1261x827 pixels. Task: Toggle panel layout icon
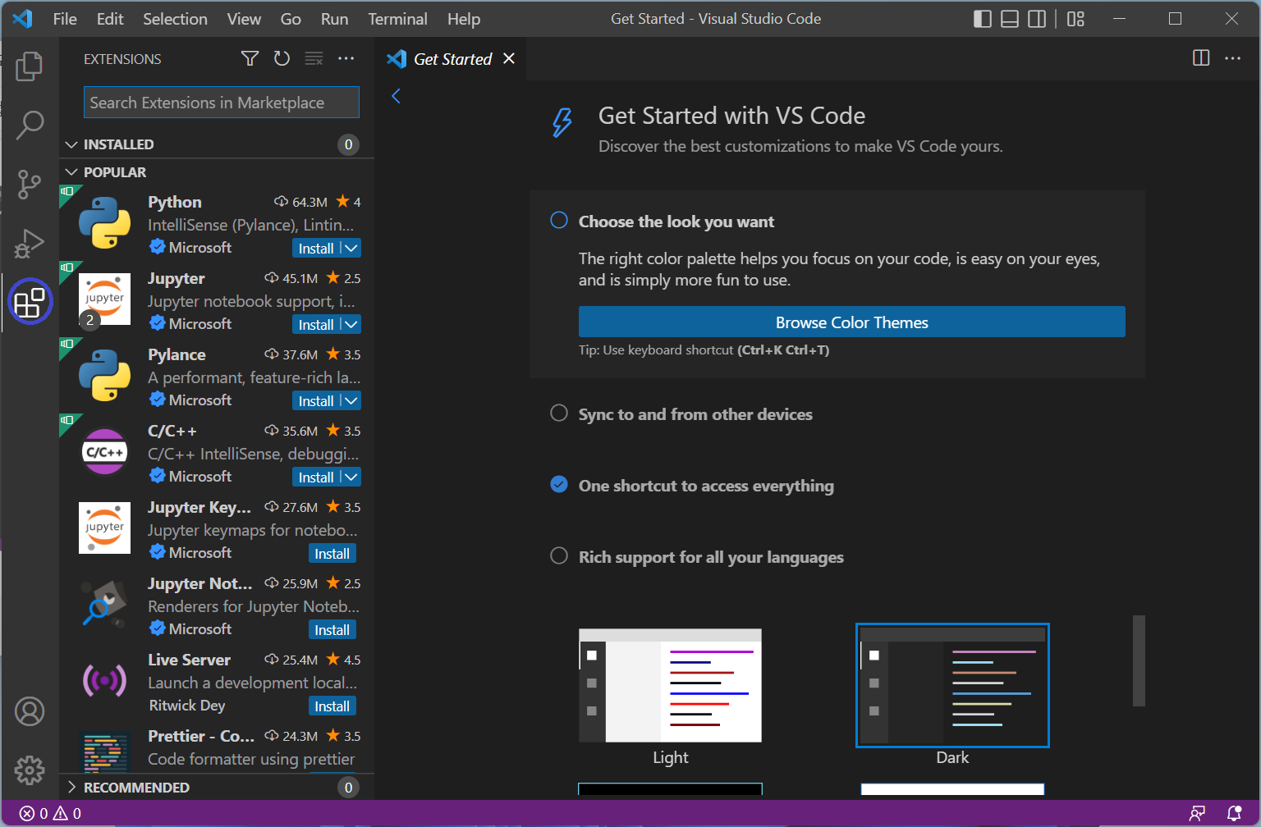pos(1010,19)
